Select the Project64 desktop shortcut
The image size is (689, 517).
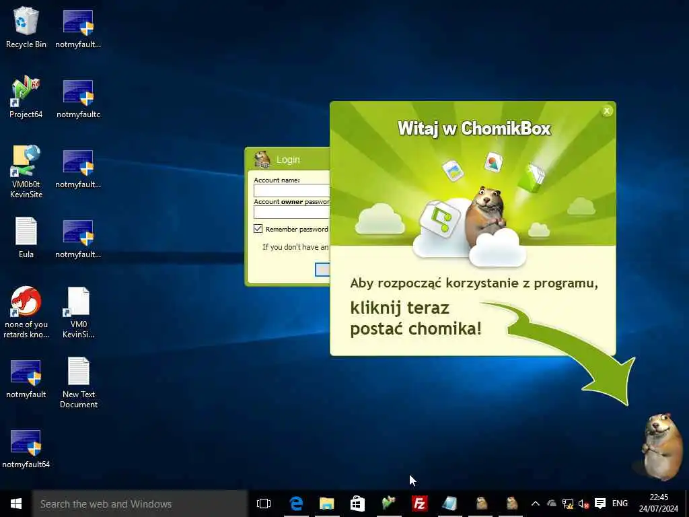point(26,97)
